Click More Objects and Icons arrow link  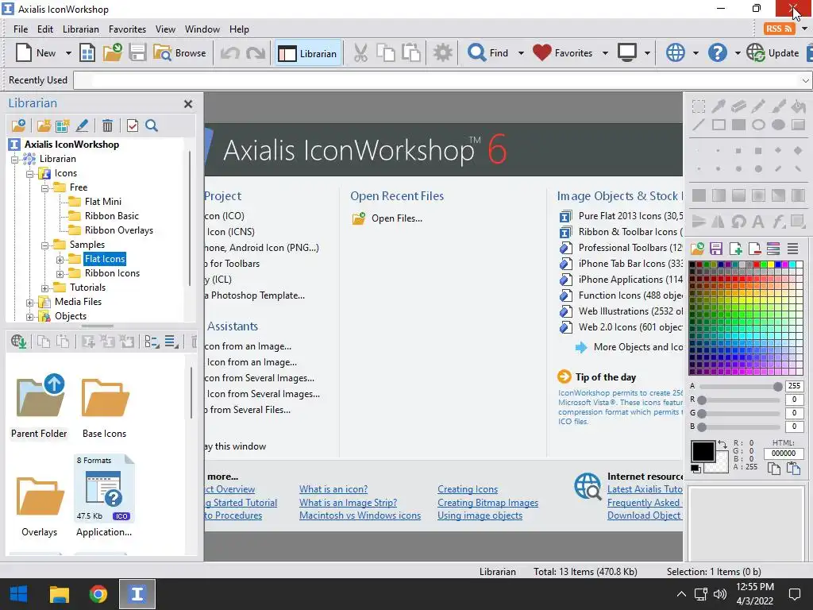point(629,347)
